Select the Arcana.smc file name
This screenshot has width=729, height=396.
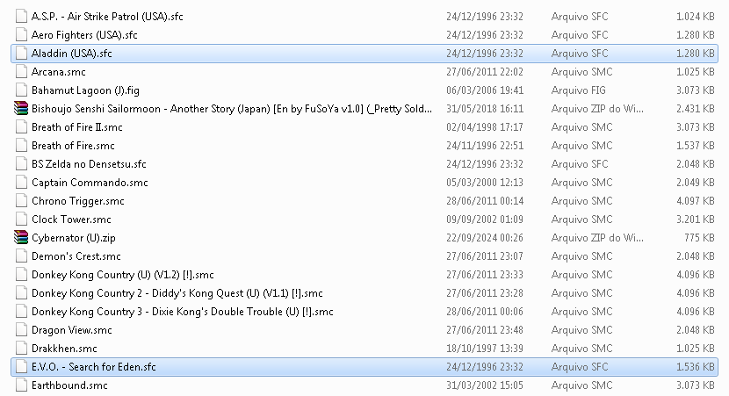coord(59,72)
